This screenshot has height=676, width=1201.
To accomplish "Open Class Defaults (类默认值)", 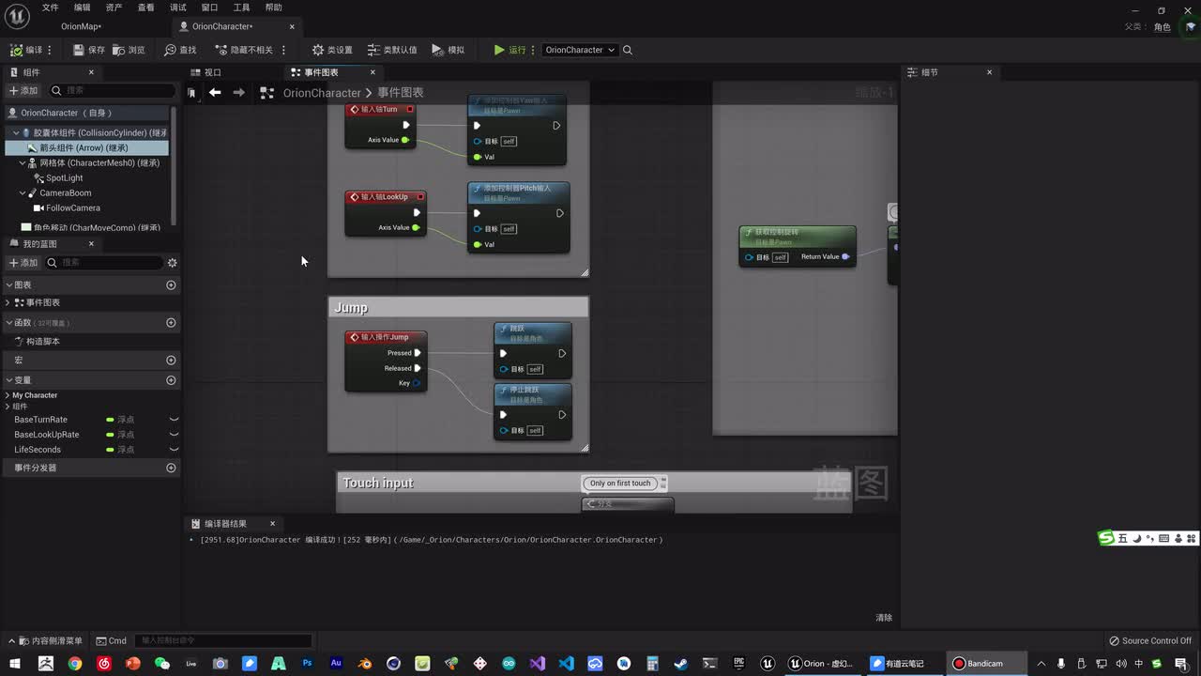I will 392,50.
